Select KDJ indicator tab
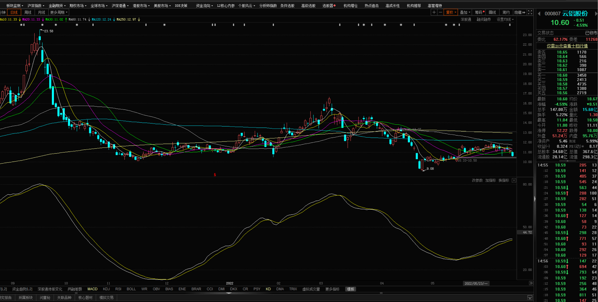 tap(106, 289)
